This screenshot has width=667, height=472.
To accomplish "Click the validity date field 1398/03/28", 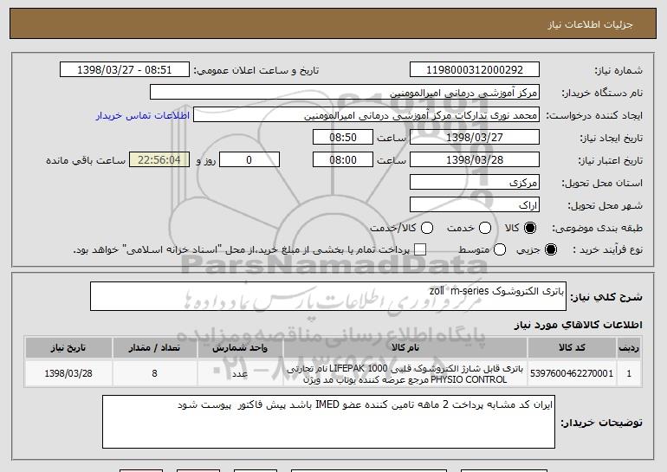I will click(475, 160).
